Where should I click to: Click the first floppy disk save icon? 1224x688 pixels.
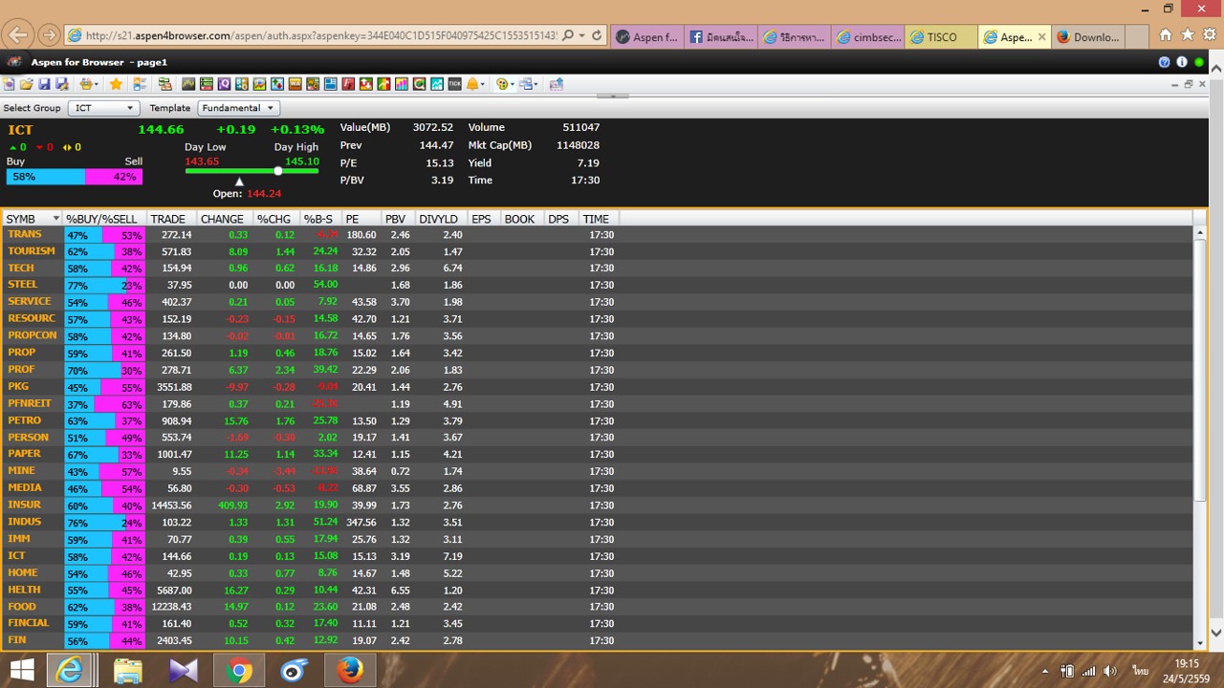coord(44,84)
